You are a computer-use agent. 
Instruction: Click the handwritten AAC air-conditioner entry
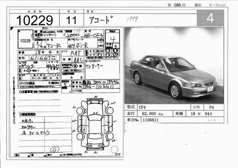pos(78,60)
